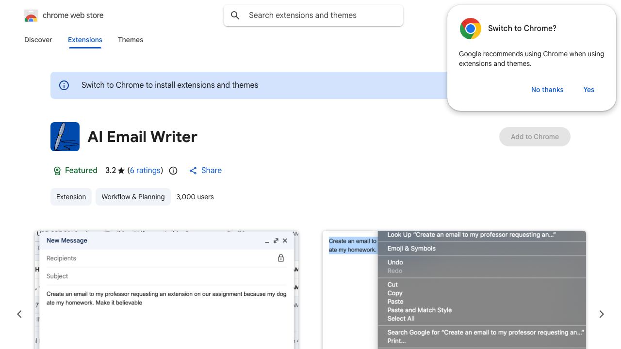Click the AI Email Writer pen logo
The width and height of the screenshot is (621, 349).
click(x=65, y=137)
